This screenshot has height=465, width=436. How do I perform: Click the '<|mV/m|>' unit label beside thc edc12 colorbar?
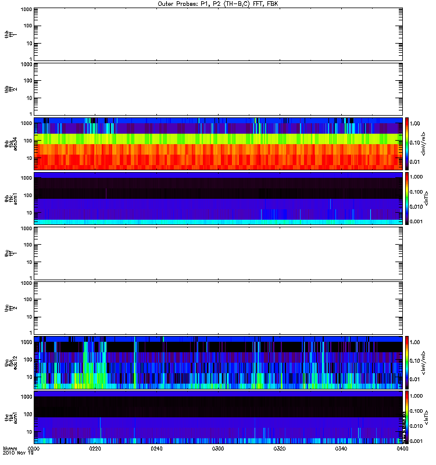(x=423, y=363)
